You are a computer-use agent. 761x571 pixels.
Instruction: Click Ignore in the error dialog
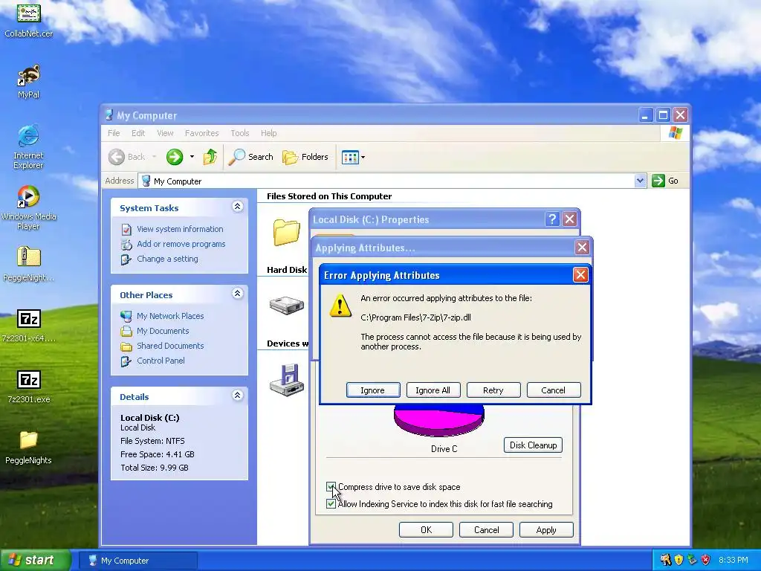pyautogui.click(x=373, y=390)
